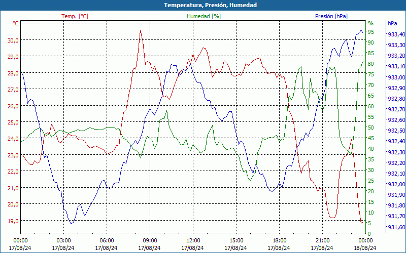
Task: Click the 18:00 time axis label
Action: (279, 241)
